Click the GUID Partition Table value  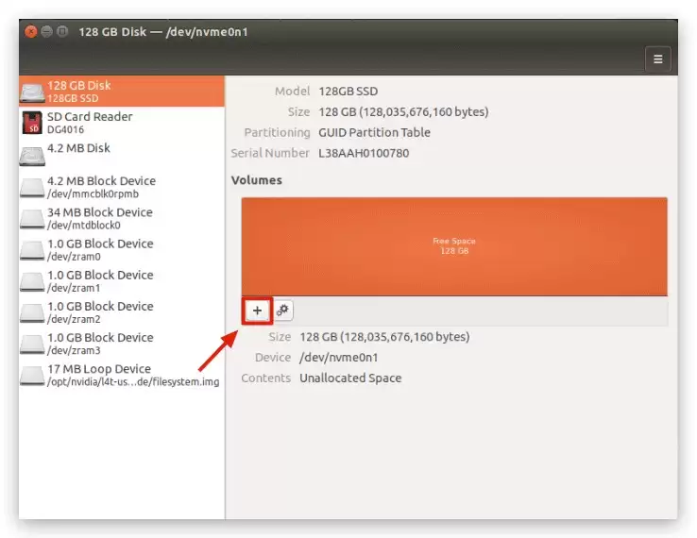click(x=374, y=132)
